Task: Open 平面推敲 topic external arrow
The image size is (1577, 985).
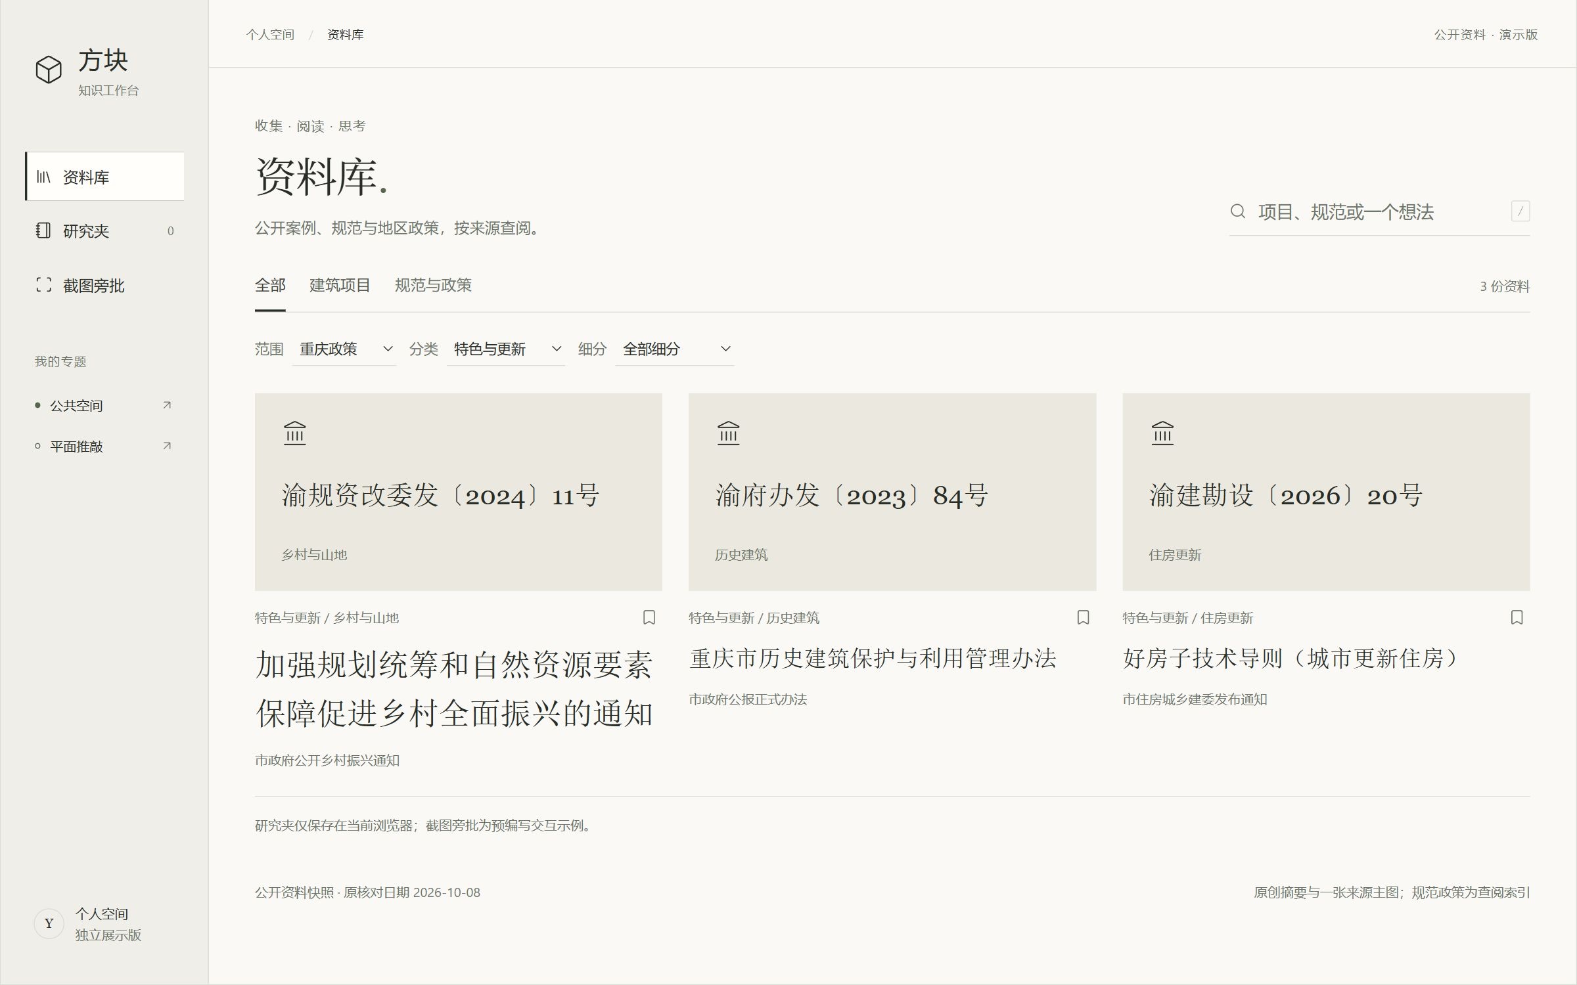Action: point(167,446)
